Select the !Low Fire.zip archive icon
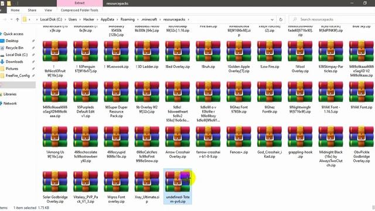The image size is (375, 211). pos(269,51)
